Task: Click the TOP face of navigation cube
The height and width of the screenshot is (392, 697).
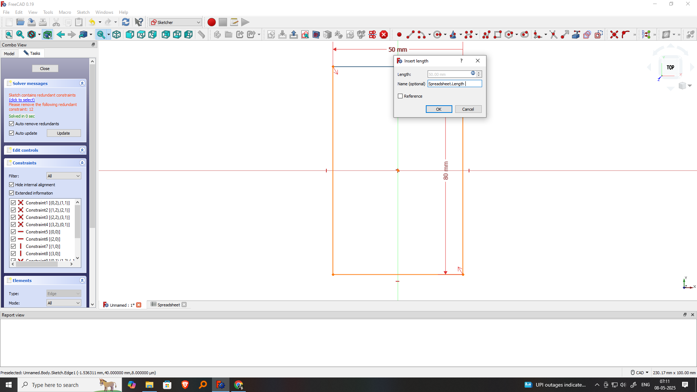Action: (670, 67)
